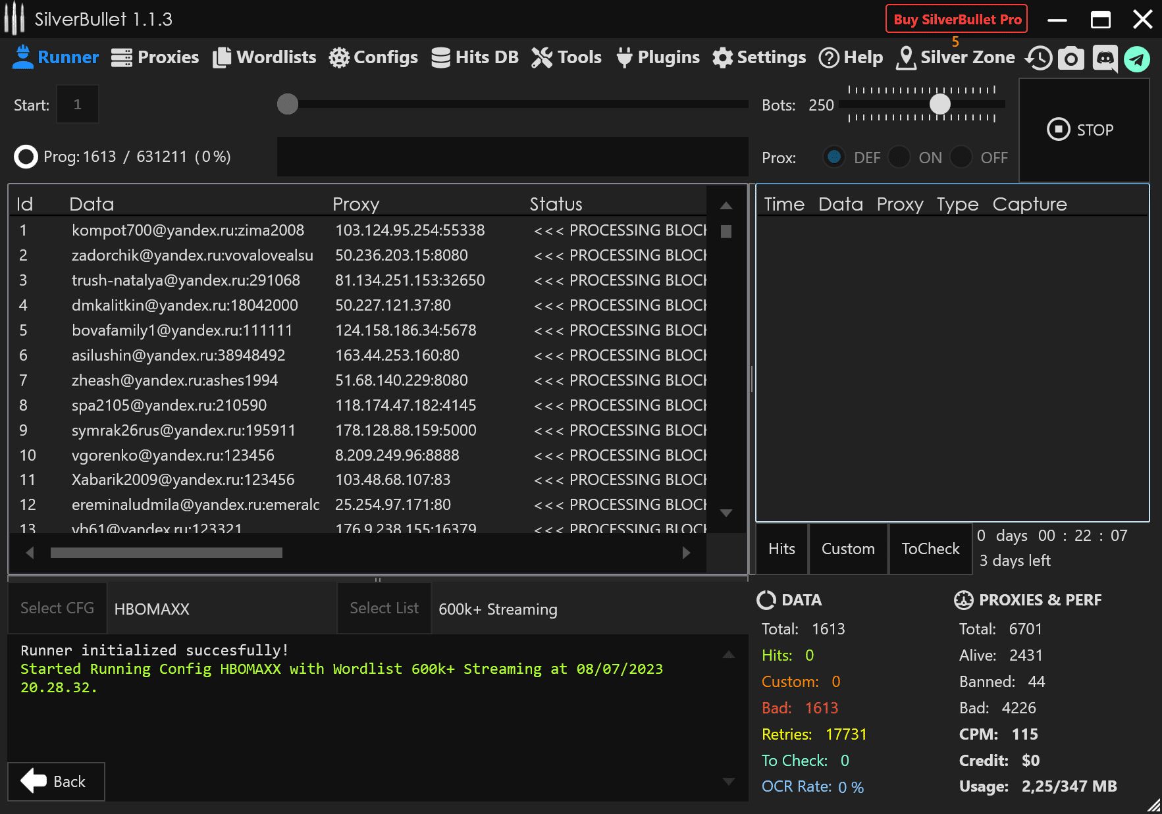
Task: Select the DEF proxy mode radio
Action: click(x=834, y=157)
